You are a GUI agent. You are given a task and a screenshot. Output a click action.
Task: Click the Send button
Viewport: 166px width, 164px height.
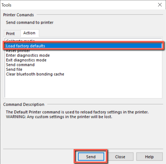(91, 157)
